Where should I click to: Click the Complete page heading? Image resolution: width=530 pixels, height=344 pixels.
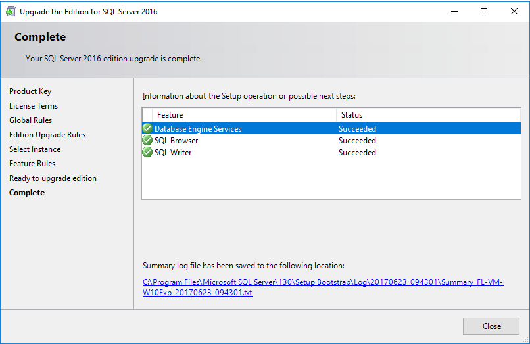pos(40,37)
